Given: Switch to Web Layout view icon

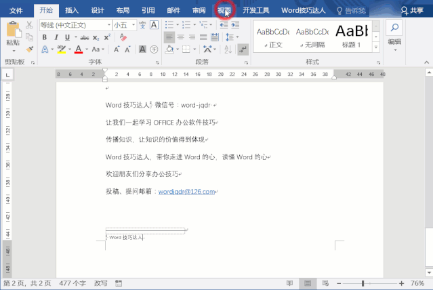Looking at the screenshot, I should pyautogui.click(x=325, y=283).
